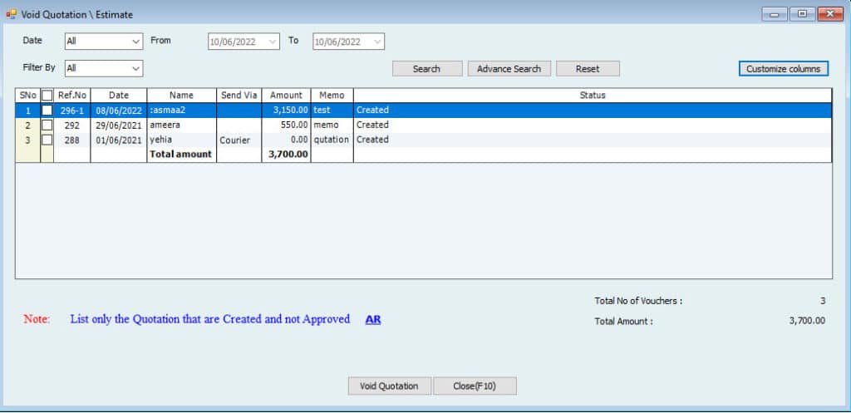The height and width of the screenshot is (413, 851).
Task: Maximize the Void Quotation window
Action: pos(802,14)
